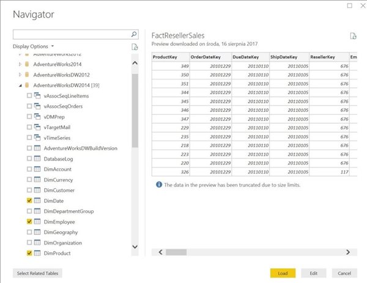Click the Cancel button

tap(344, 273)
